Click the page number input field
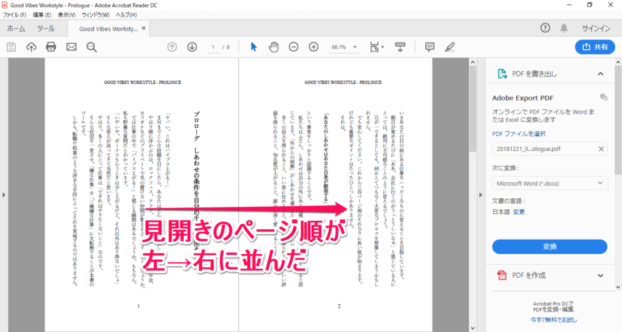622x332 pixels. (x=213, y=47)
